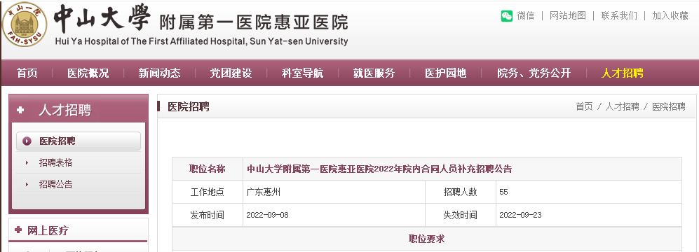This screenshot has height=252, width=699.
Task: Open the 人才招聘 menu item
Action: 623,73
